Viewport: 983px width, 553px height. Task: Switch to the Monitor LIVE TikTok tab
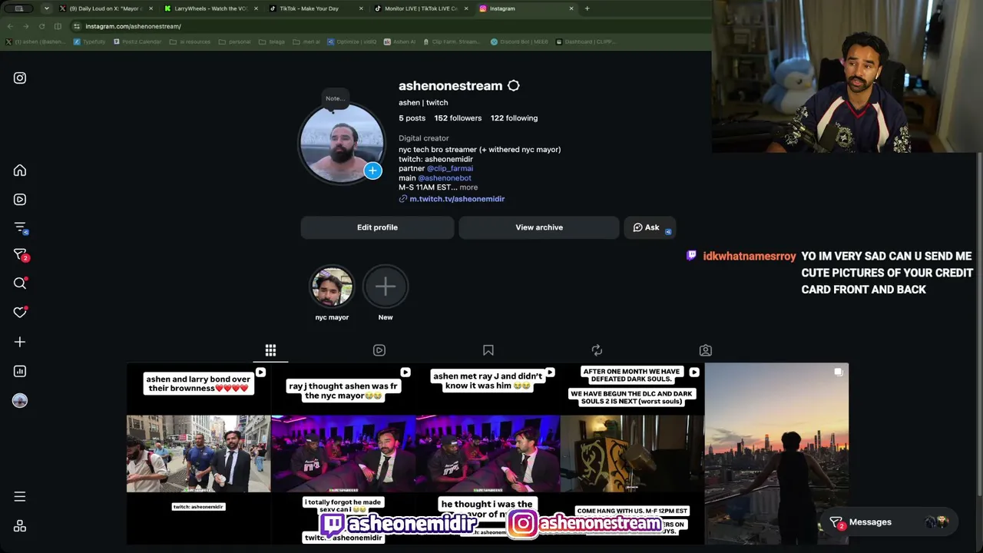(419, 8)
